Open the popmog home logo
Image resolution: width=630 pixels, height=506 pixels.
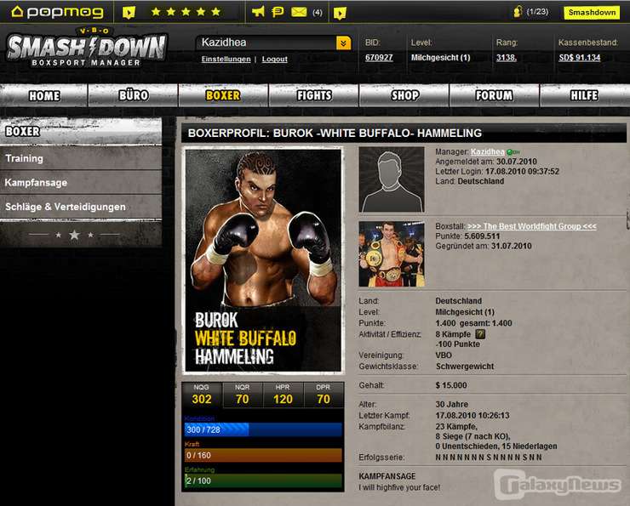57,13
